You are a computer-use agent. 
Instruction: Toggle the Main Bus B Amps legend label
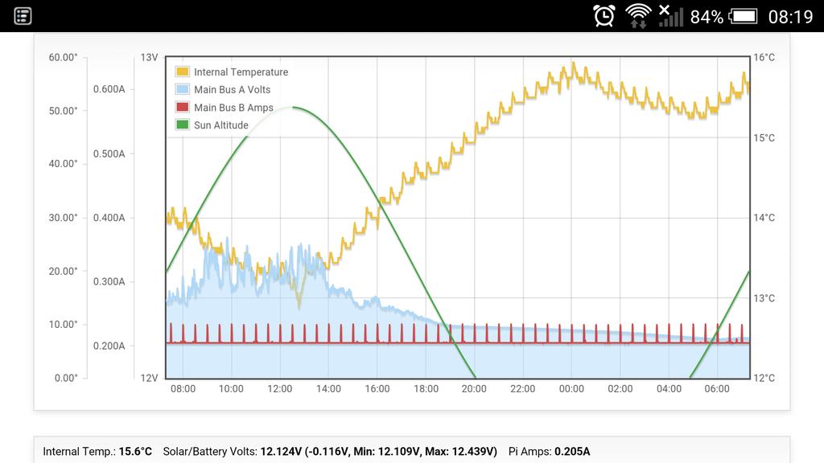[234, 108]
